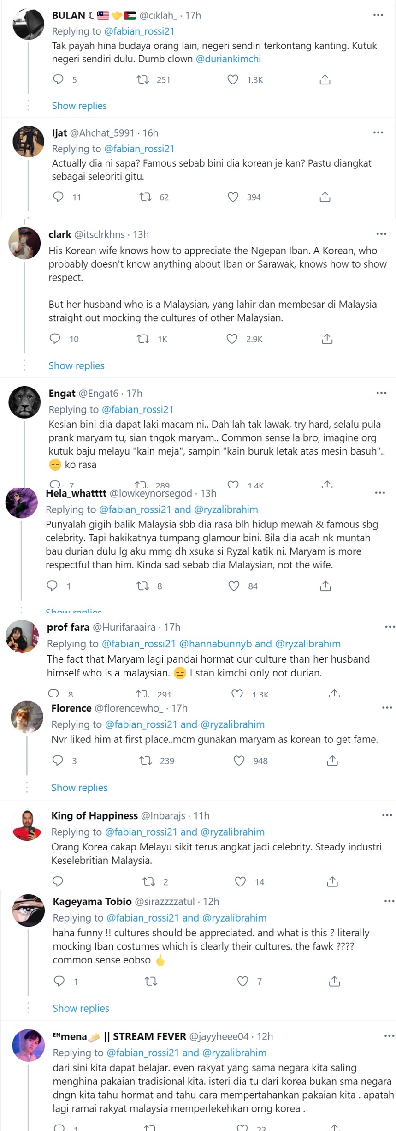Like Kageyama Tobio's tweet
Screen dimensions: 396x1131
(242, 981)
